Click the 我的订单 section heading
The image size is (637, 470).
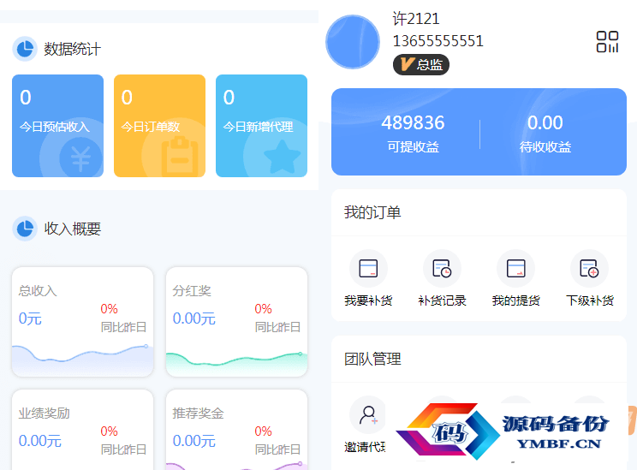pyautogui.click(x=372, y=212)
